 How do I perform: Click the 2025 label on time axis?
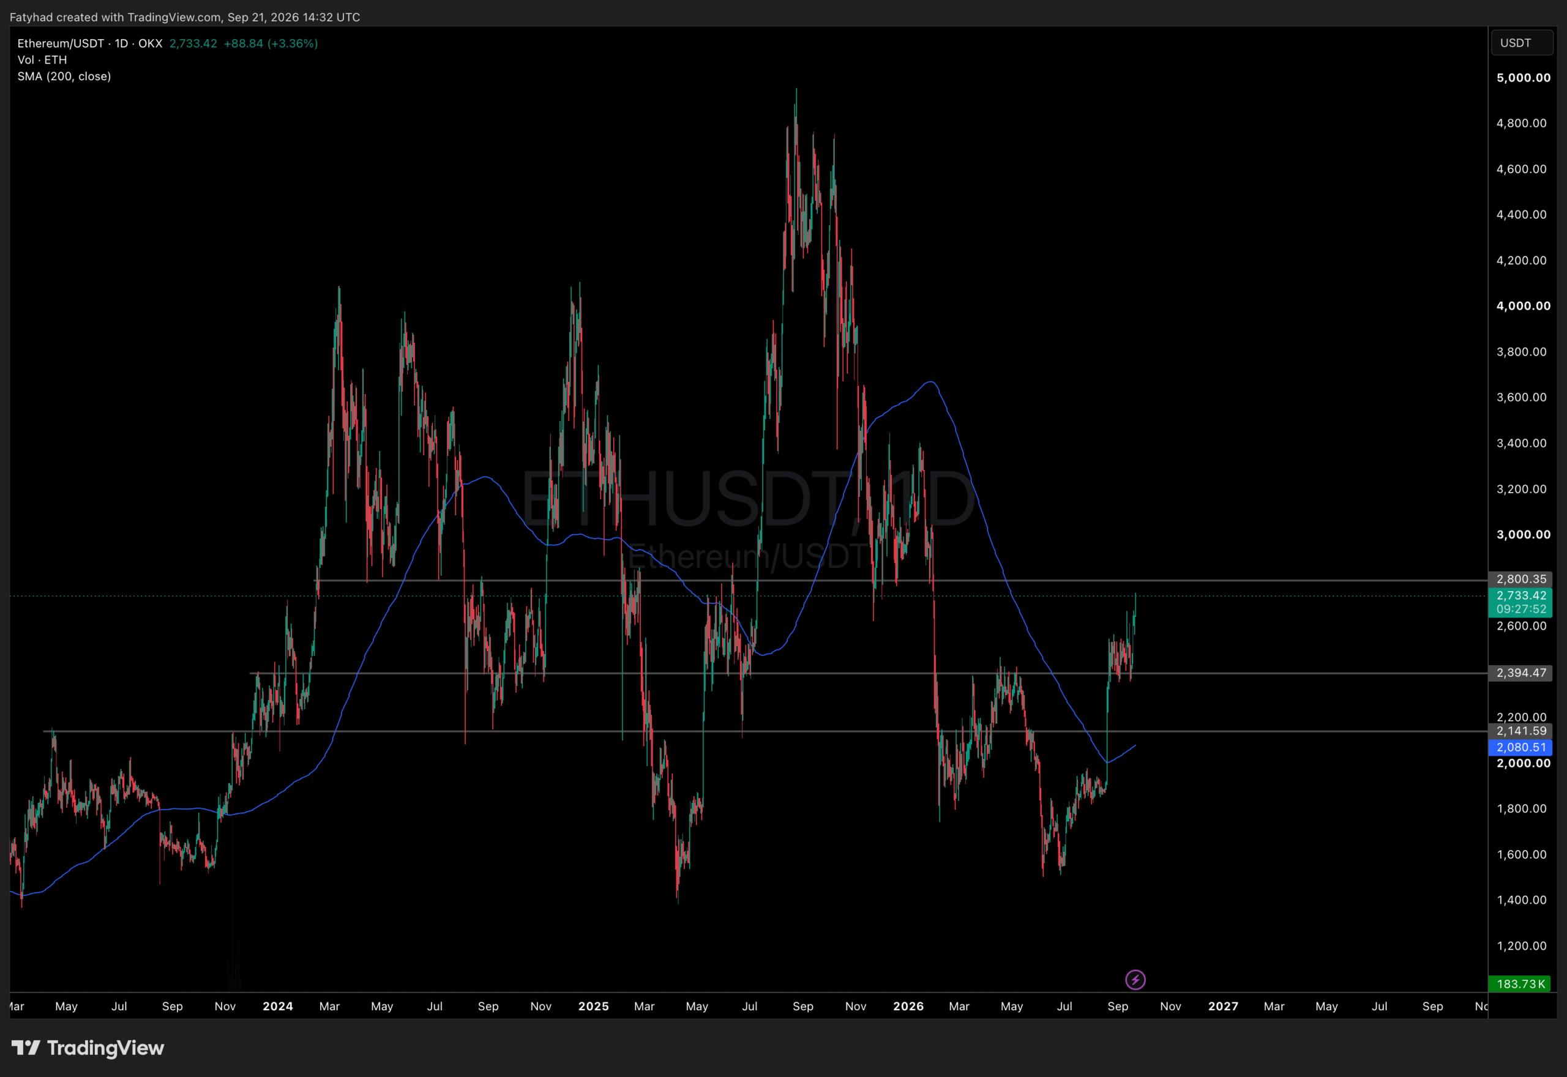coord(593,1006)
